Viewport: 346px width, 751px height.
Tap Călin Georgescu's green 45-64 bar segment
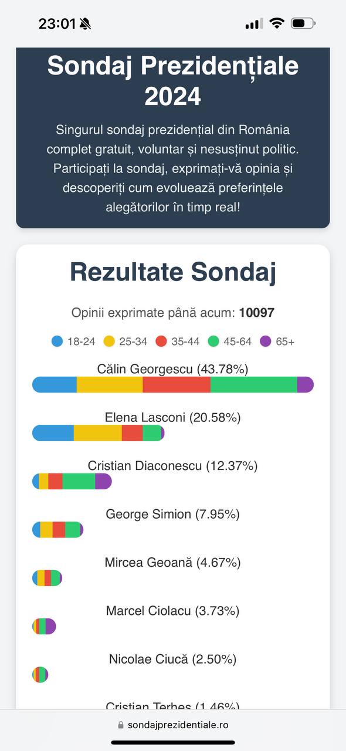[254, 384]
